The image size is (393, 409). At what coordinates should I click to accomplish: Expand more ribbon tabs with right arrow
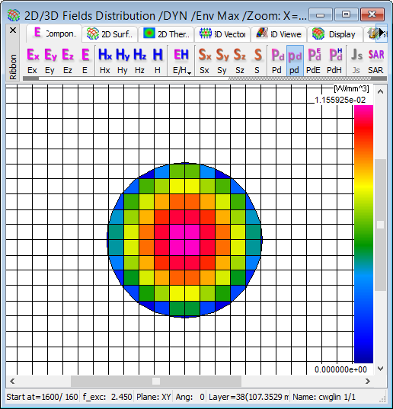coord(382,33)
